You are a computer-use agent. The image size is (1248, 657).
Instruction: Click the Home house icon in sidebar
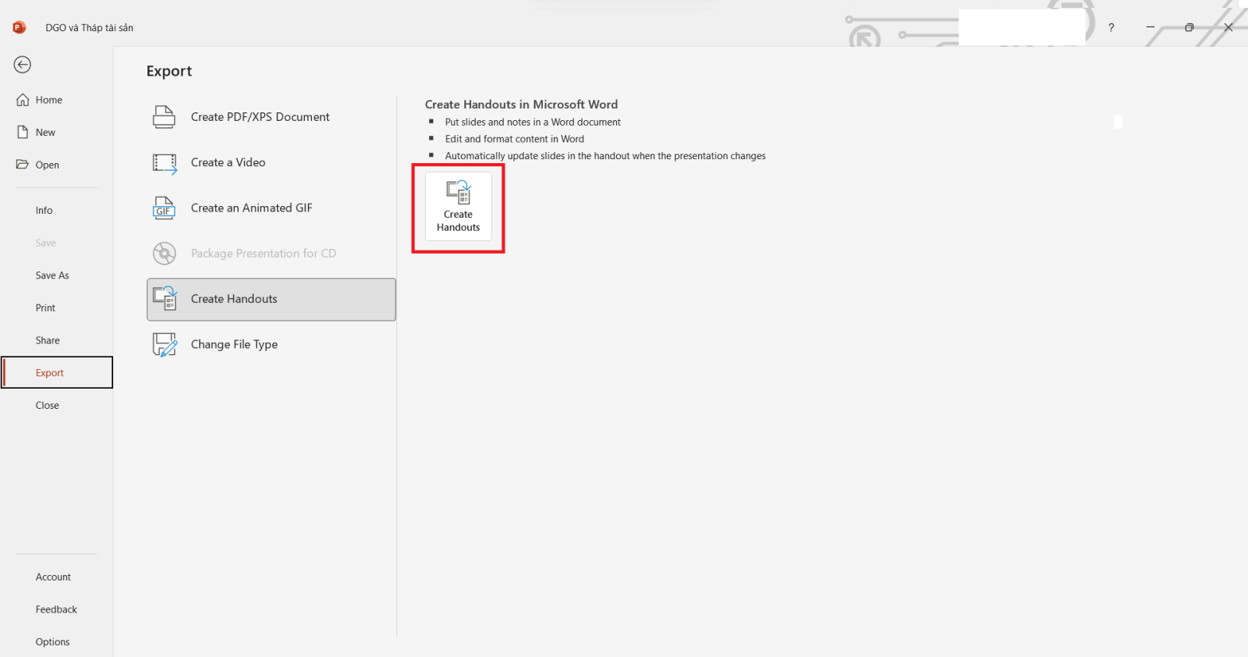click(23, 100)
